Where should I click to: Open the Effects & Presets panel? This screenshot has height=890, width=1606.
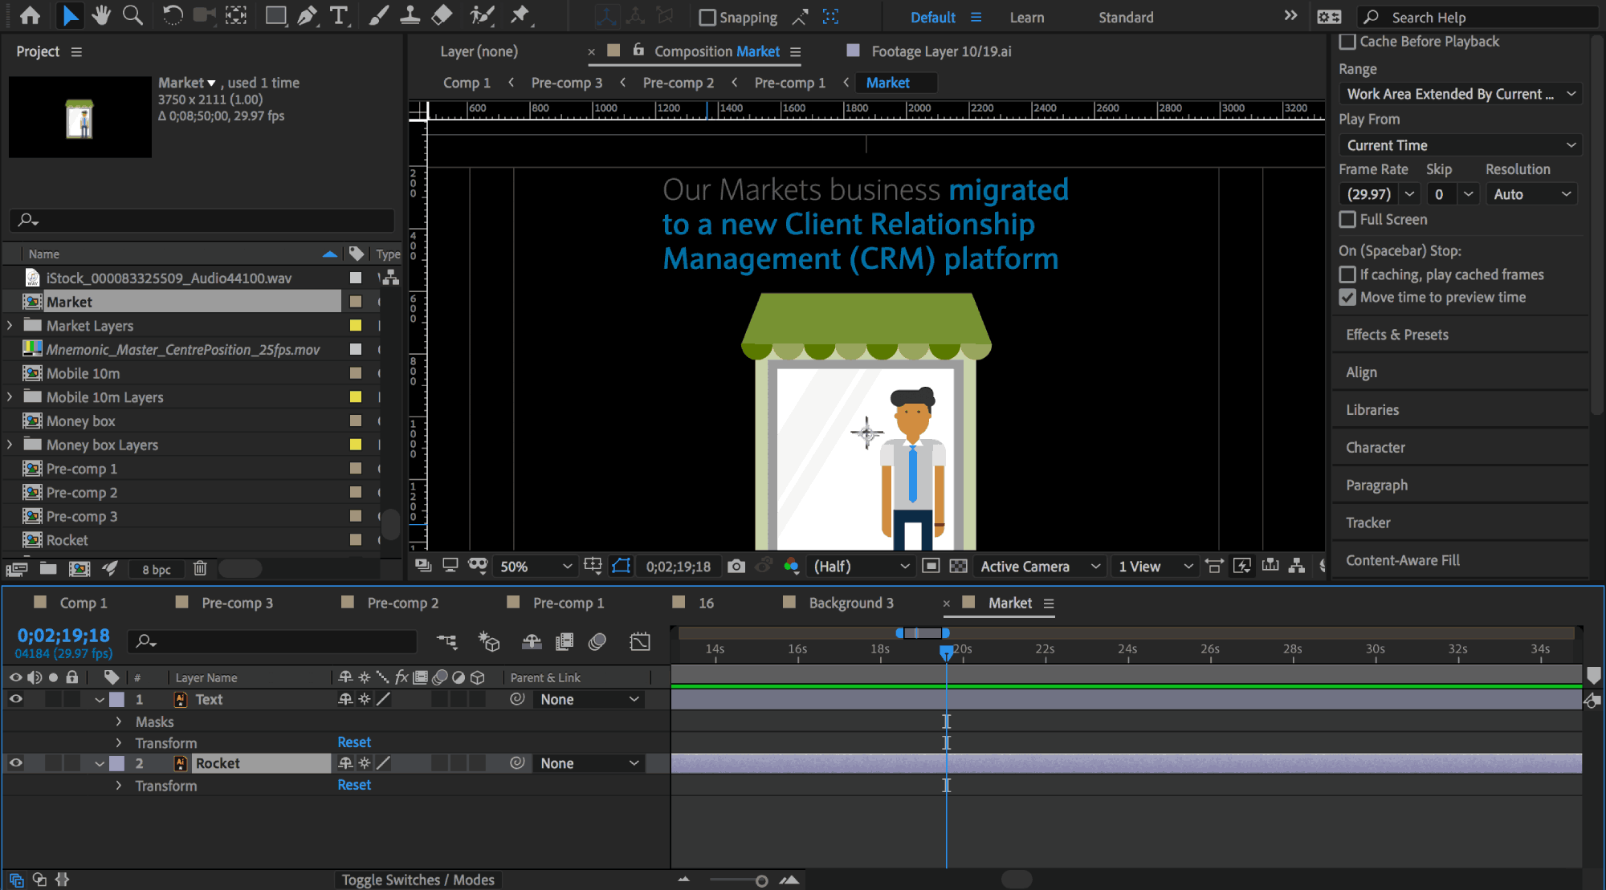click(x=1397, y=335)
